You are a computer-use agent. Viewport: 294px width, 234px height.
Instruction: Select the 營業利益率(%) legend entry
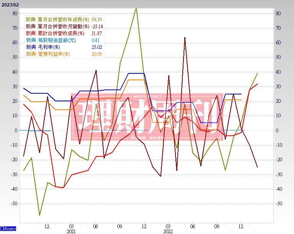pos(48,54)
